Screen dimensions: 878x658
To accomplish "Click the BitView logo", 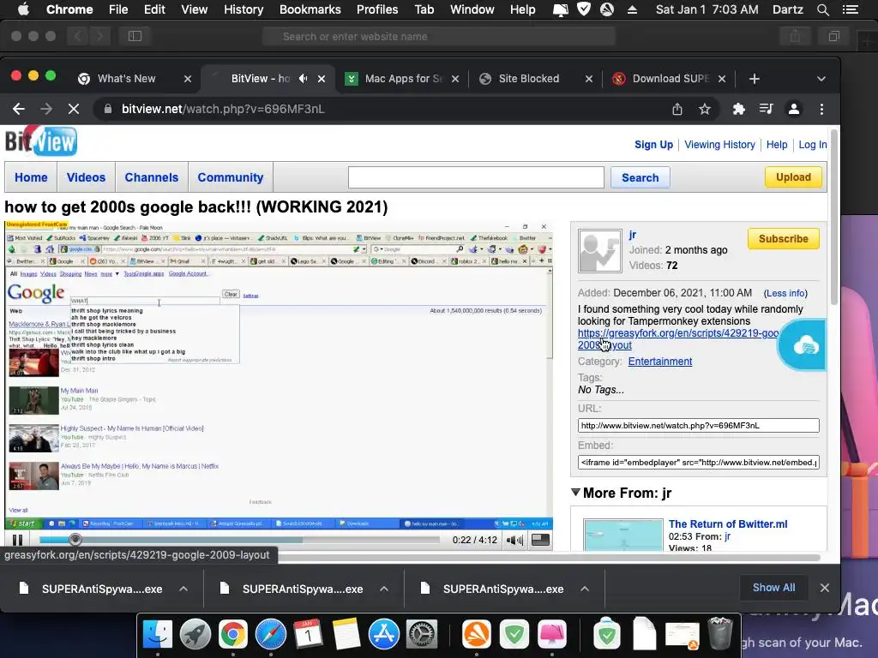I will pyautogui.click(x=41, y=141).
